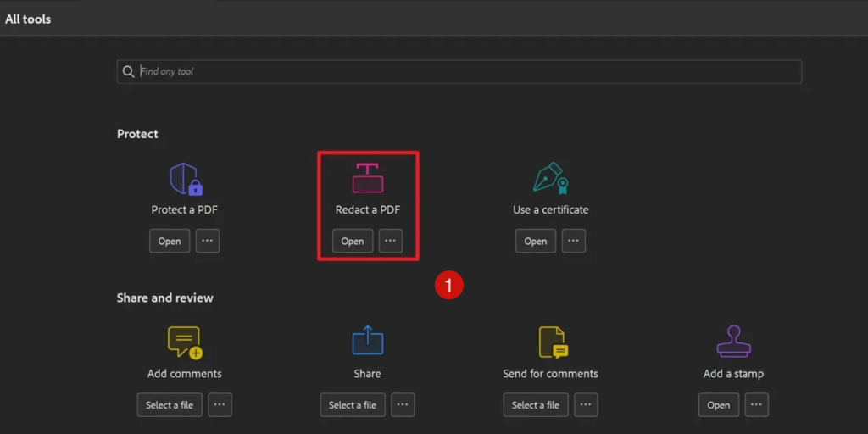
Task: Select a file for Send for comments
Action: pyautogui.click(x=536, y=404)
